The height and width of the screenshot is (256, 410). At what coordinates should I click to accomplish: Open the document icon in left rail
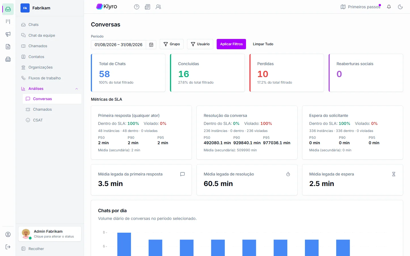[8, 47]
